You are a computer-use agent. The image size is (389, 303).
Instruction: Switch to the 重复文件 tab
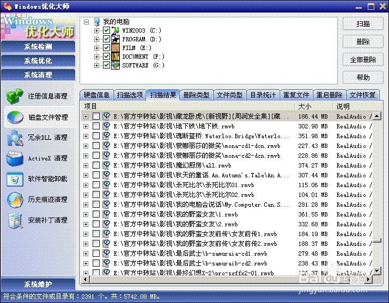click(x=296, y=95)
